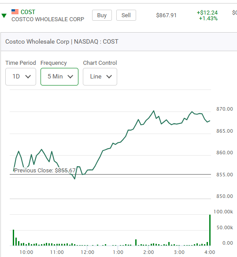Screen dimensions: 237x257
Task: Click COSTCO WHOLESALE CORP company name
Action: [48, 19]
